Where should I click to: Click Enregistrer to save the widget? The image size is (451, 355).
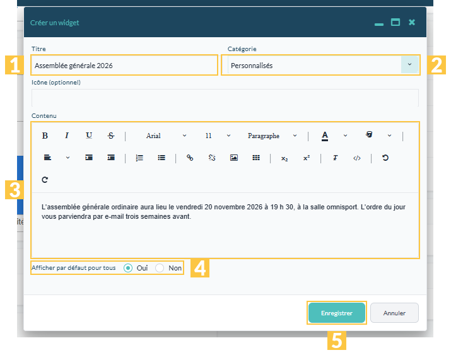(x=337, y=313)
